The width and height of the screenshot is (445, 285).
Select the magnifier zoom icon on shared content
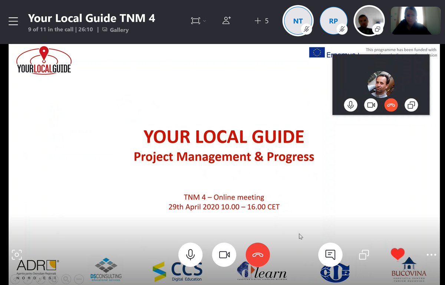pyautogui.click(x=66, y=279)
